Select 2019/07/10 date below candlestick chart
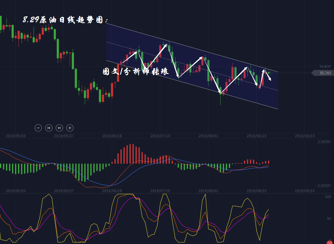The image size is (334, 244). point(160,136)
